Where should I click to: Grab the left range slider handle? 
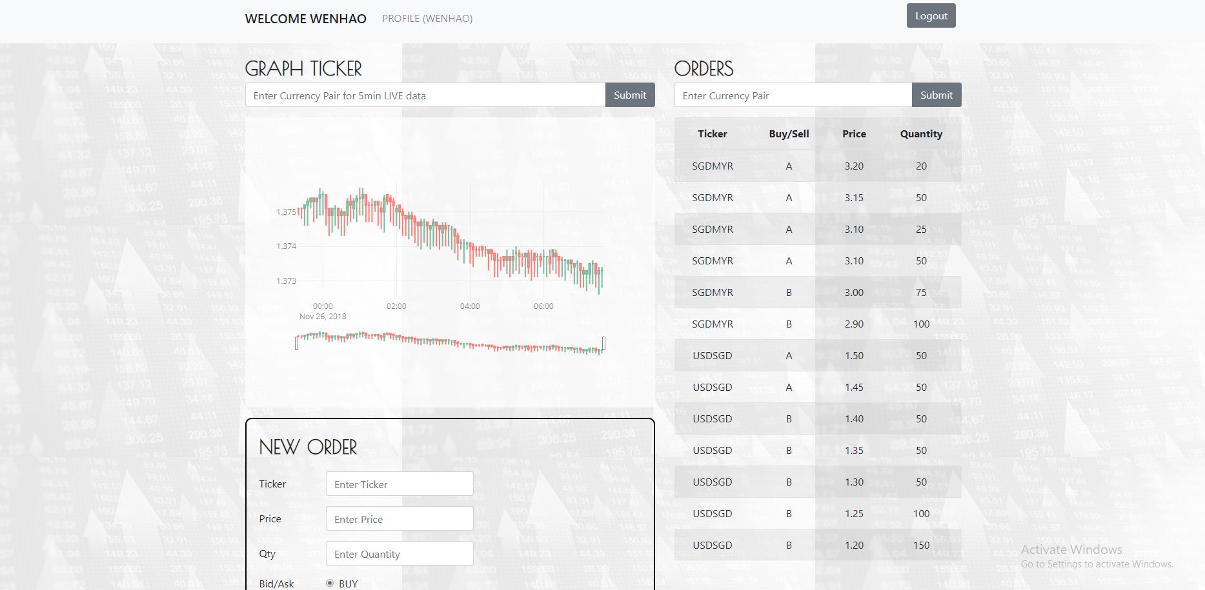point(297,343)
